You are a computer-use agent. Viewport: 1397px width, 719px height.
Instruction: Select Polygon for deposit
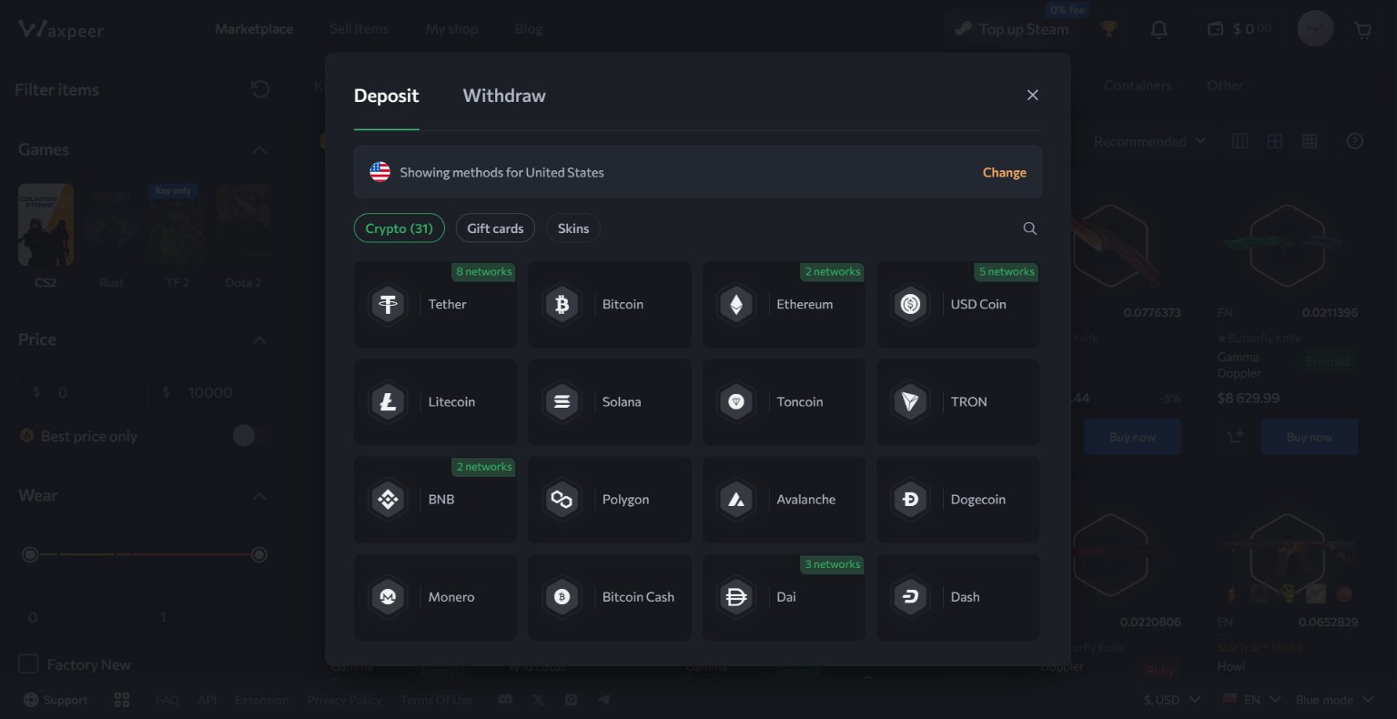click(610, 500)
